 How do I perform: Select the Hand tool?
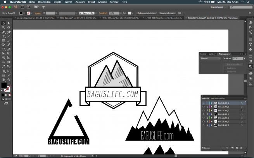pos(3,79)
